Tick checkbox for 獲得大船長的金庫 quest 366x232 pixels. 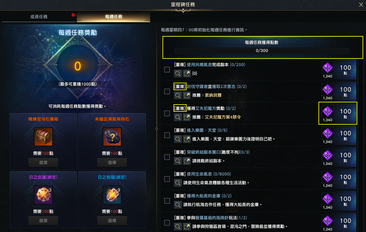167,201
